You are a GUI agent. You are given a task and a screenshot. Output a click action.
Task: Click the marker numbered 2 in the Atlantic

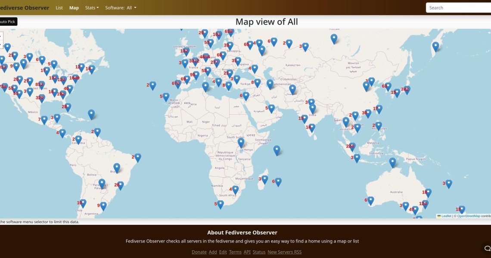coord(152,86)
